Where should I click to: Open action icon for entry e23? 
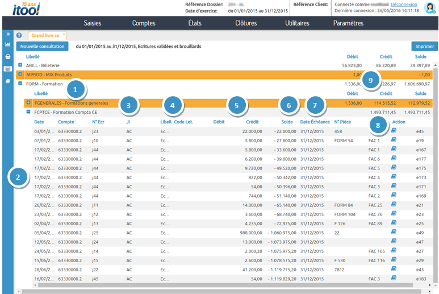pyautogui.click(x=394, y=213)
